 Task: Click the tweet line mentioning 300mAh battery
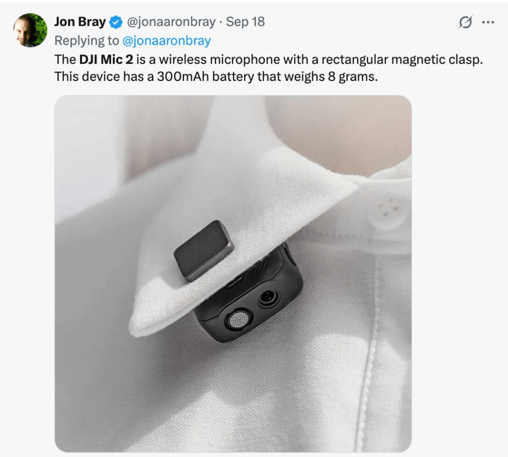pos(216,77)
